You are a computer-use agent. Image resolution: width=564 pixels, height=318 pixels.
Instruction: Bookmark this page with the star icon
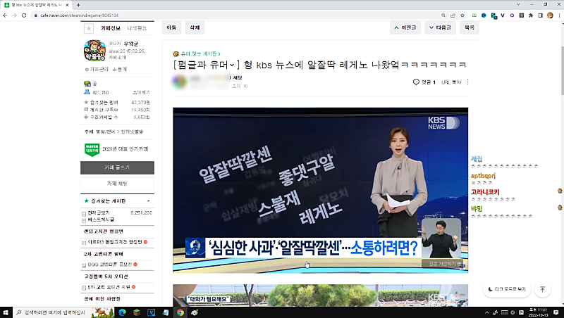click(x=462, y=15)
